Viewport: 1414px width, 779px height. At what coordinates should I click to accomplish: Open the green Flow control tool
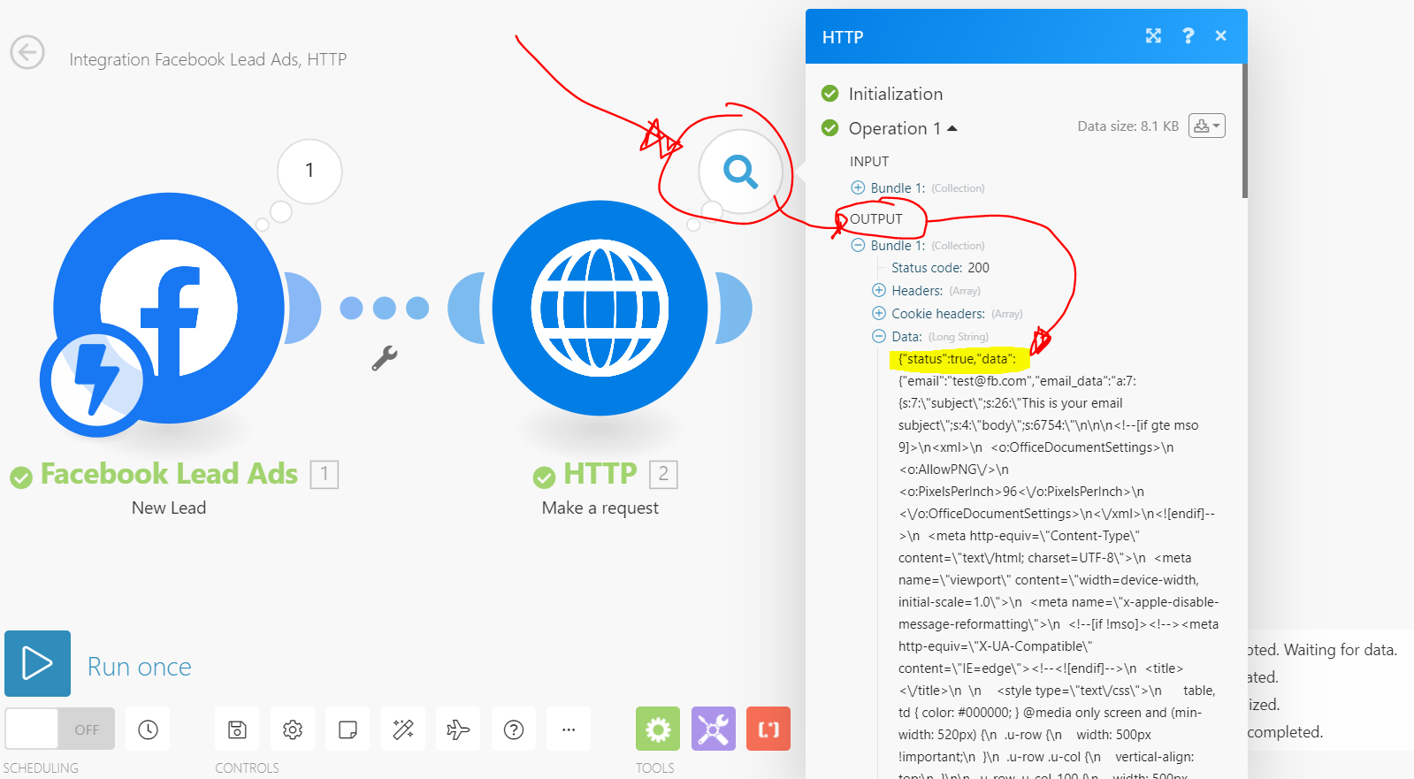pyautogui.click(x=658, y=729)
